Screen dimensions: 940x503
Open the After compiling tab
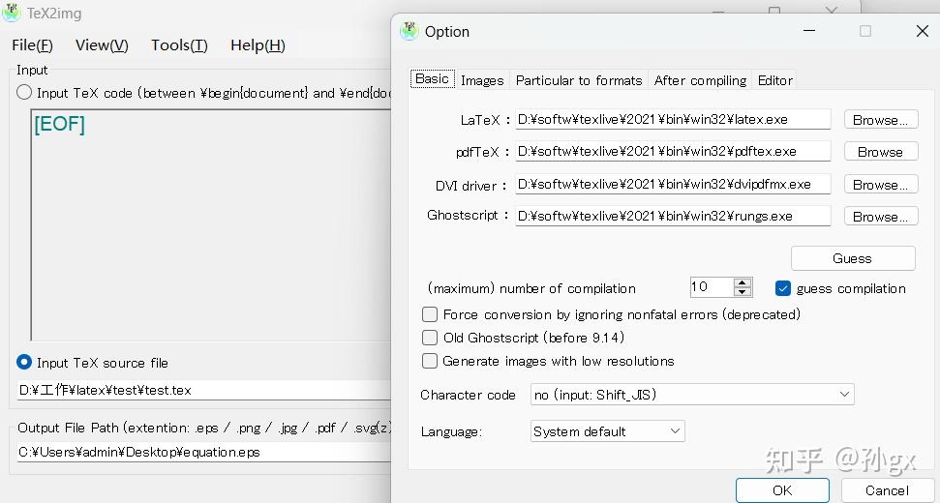coord(700,80)
